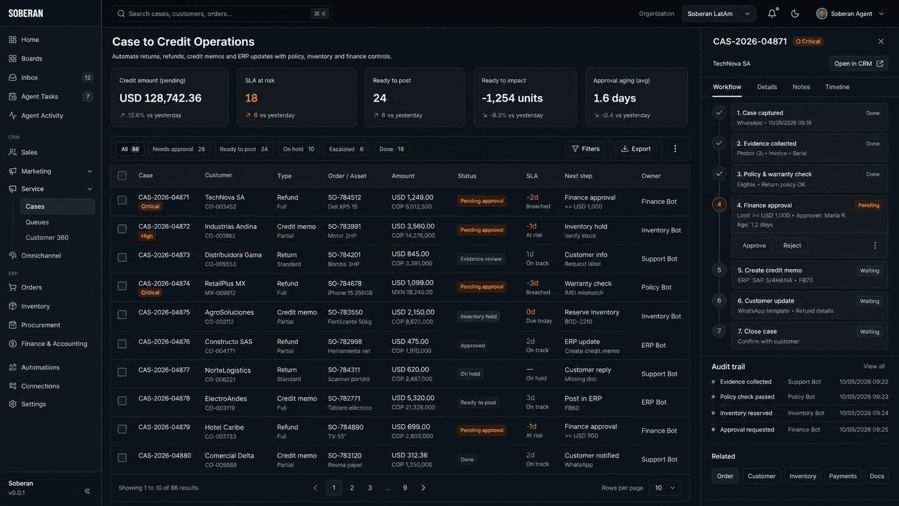Open the Soberan Agent user menu chevron
Viewport: 899px width, 506px height.
point(881,14)
